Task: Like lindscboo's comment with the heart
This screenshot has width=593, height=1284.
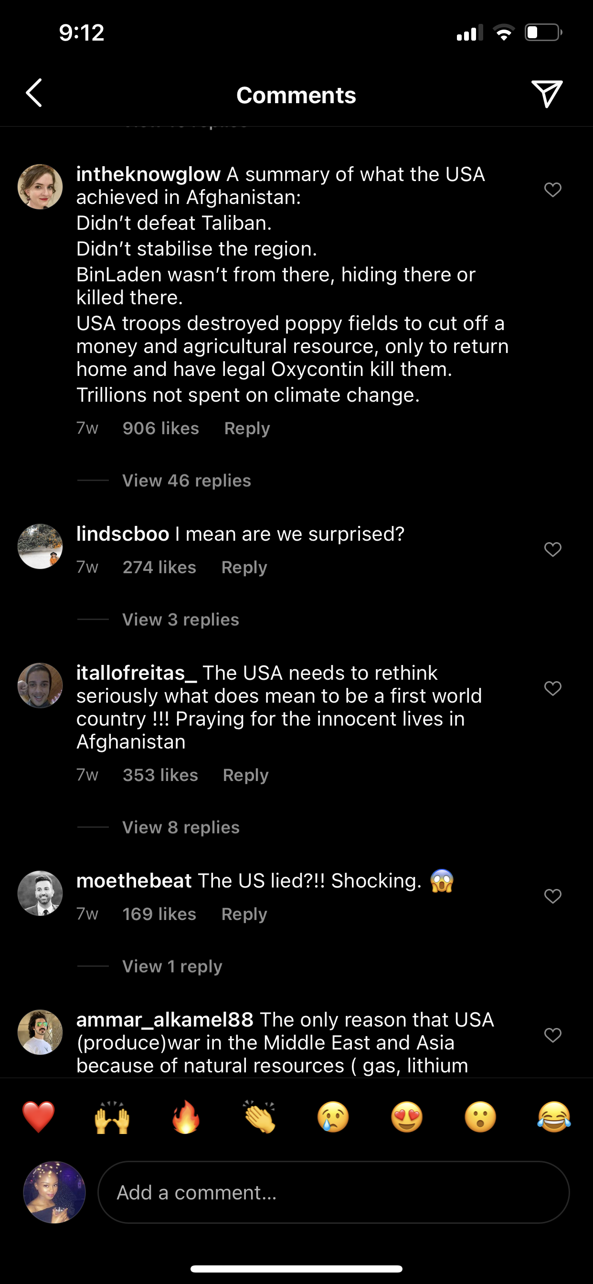Action: [x=552, y=549]
